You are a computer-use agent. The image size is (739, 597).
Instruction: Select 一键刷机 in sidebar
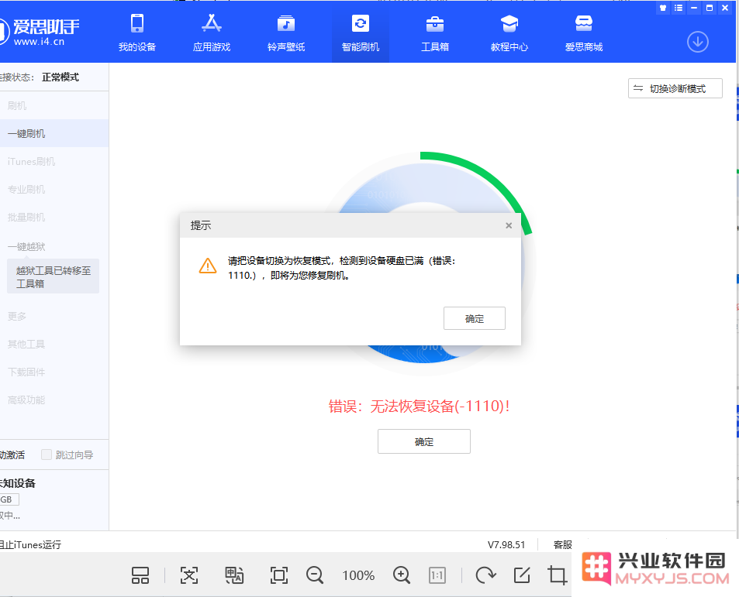[54, 134]
